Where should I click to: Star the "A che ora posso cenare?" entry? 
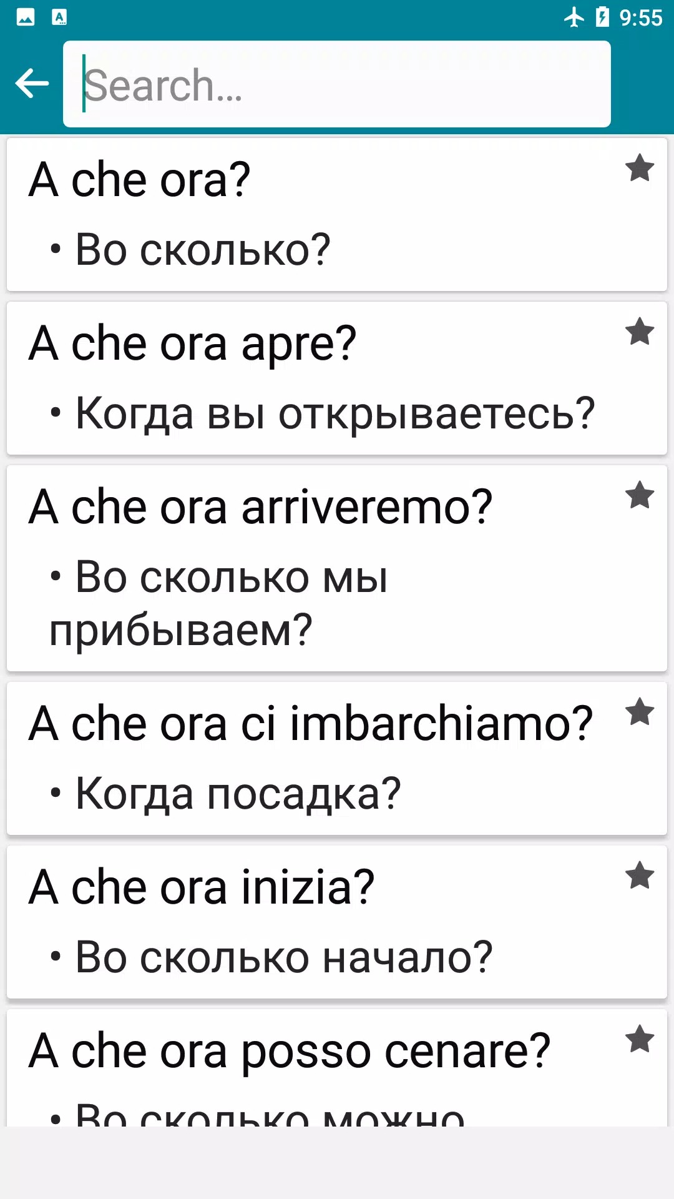click(640, 1040)
